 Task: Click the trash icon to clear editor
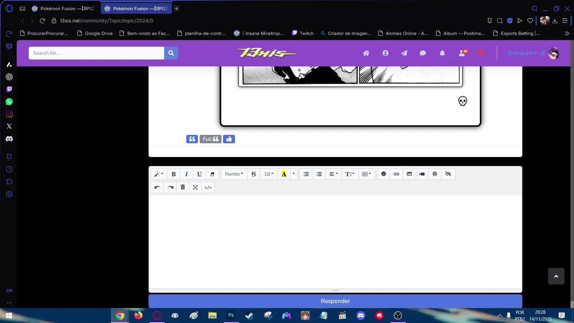[x=183, y=188]
